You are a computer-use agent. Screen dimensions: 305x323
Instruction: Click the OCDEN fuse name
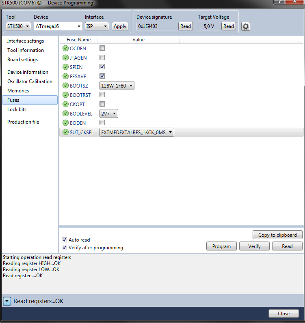point(78,49)
